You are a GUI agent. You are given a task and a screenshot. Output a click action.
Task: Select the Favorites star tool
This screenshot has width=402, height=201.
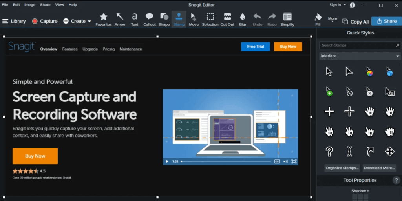(x=104, y=20)
